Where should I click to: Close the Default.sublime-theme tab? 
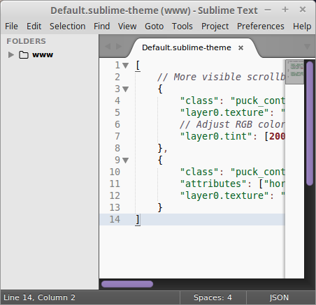pyautogui.click(x=240, y=48)
